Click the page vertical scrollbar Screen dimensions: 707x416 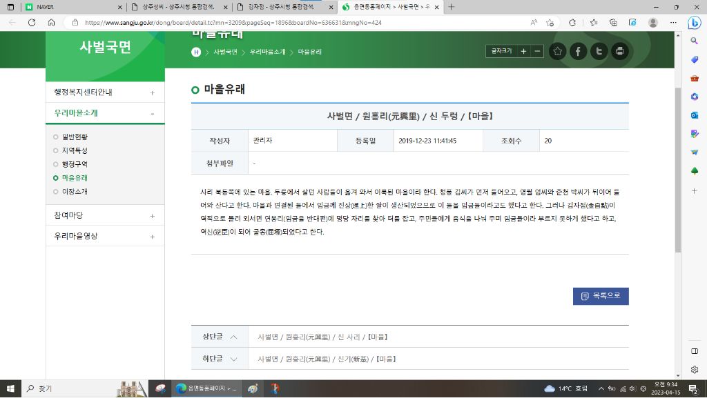point(678,170)
